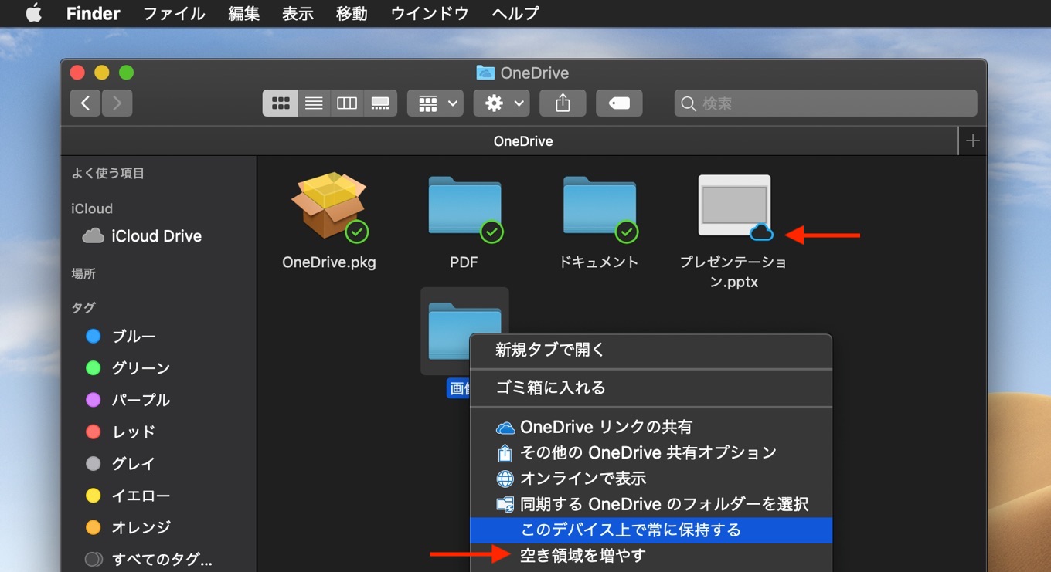Open the Apple menu

33,13
